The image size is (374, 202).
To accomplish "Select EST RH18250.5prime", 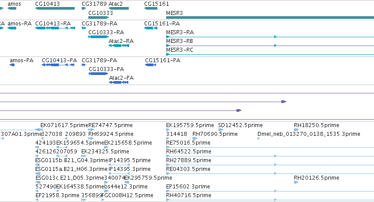I will tap(296, 130).
